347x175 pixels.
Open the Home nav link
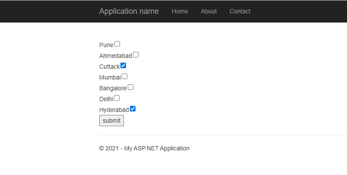pyautogui.click(x=180, y=11)
